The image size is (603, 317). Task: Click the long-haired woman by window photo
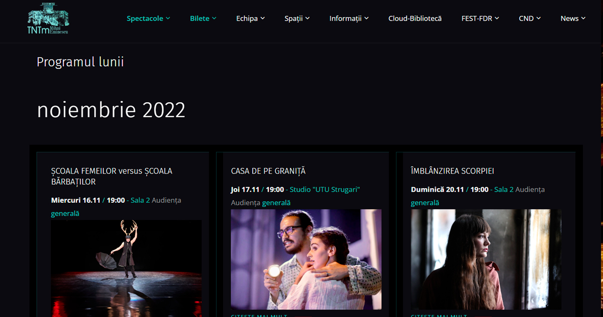click(486, 259)
